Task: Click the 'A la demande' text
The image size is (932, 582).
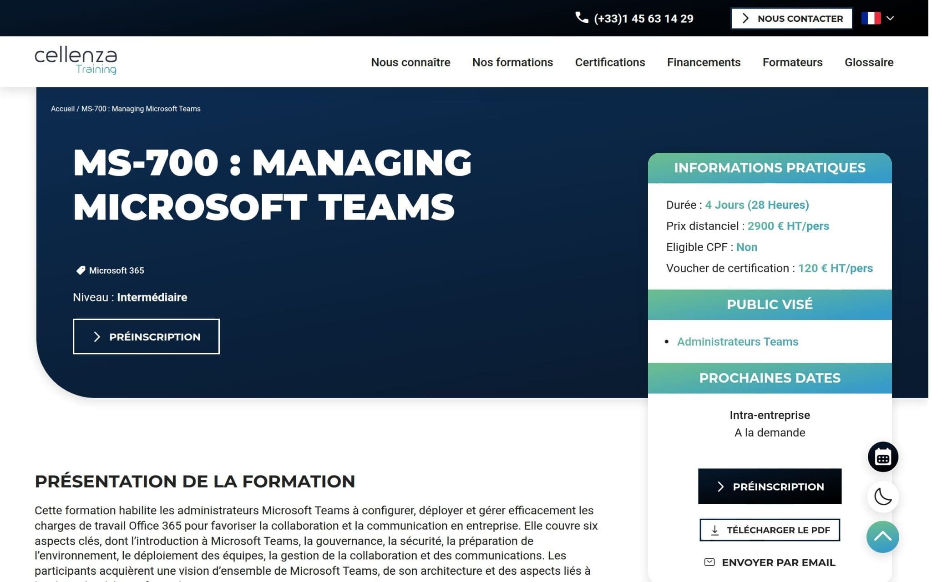Action: click(x=770, y=432)
